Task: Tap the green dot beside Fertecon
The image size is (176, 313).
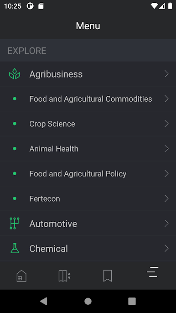Action: coord(15,198)
